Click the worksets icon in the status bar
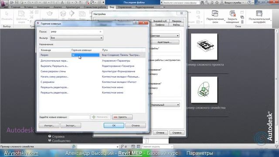Viewport: 279px width, 157px height. [x=74, y=147]
